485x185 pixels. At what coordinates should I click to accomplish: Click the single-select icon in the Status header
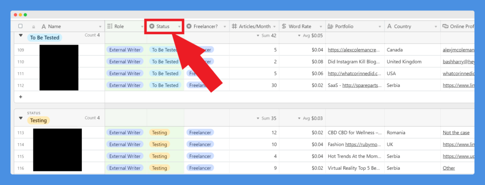(152, 27)
